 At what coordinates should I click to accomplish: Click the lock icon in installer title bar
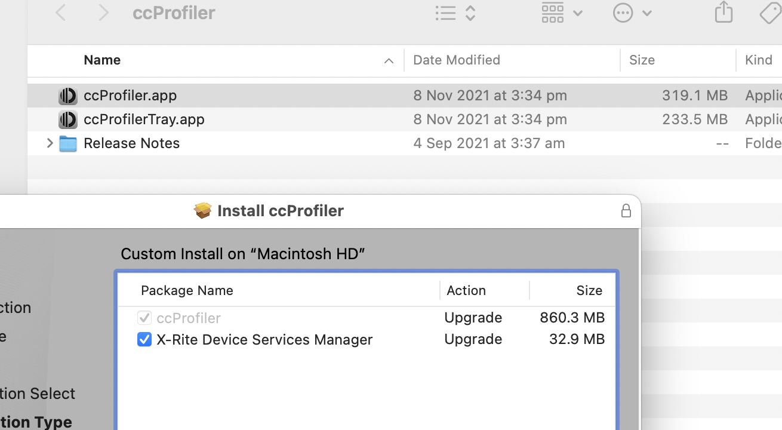[x=626, y=211]
